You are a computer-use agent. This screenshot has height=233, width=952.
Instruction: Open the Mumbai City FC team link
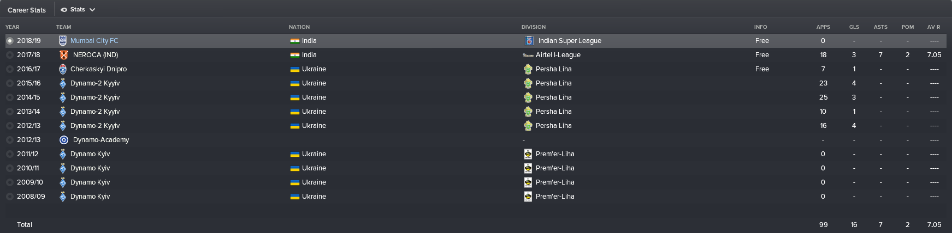94,41
